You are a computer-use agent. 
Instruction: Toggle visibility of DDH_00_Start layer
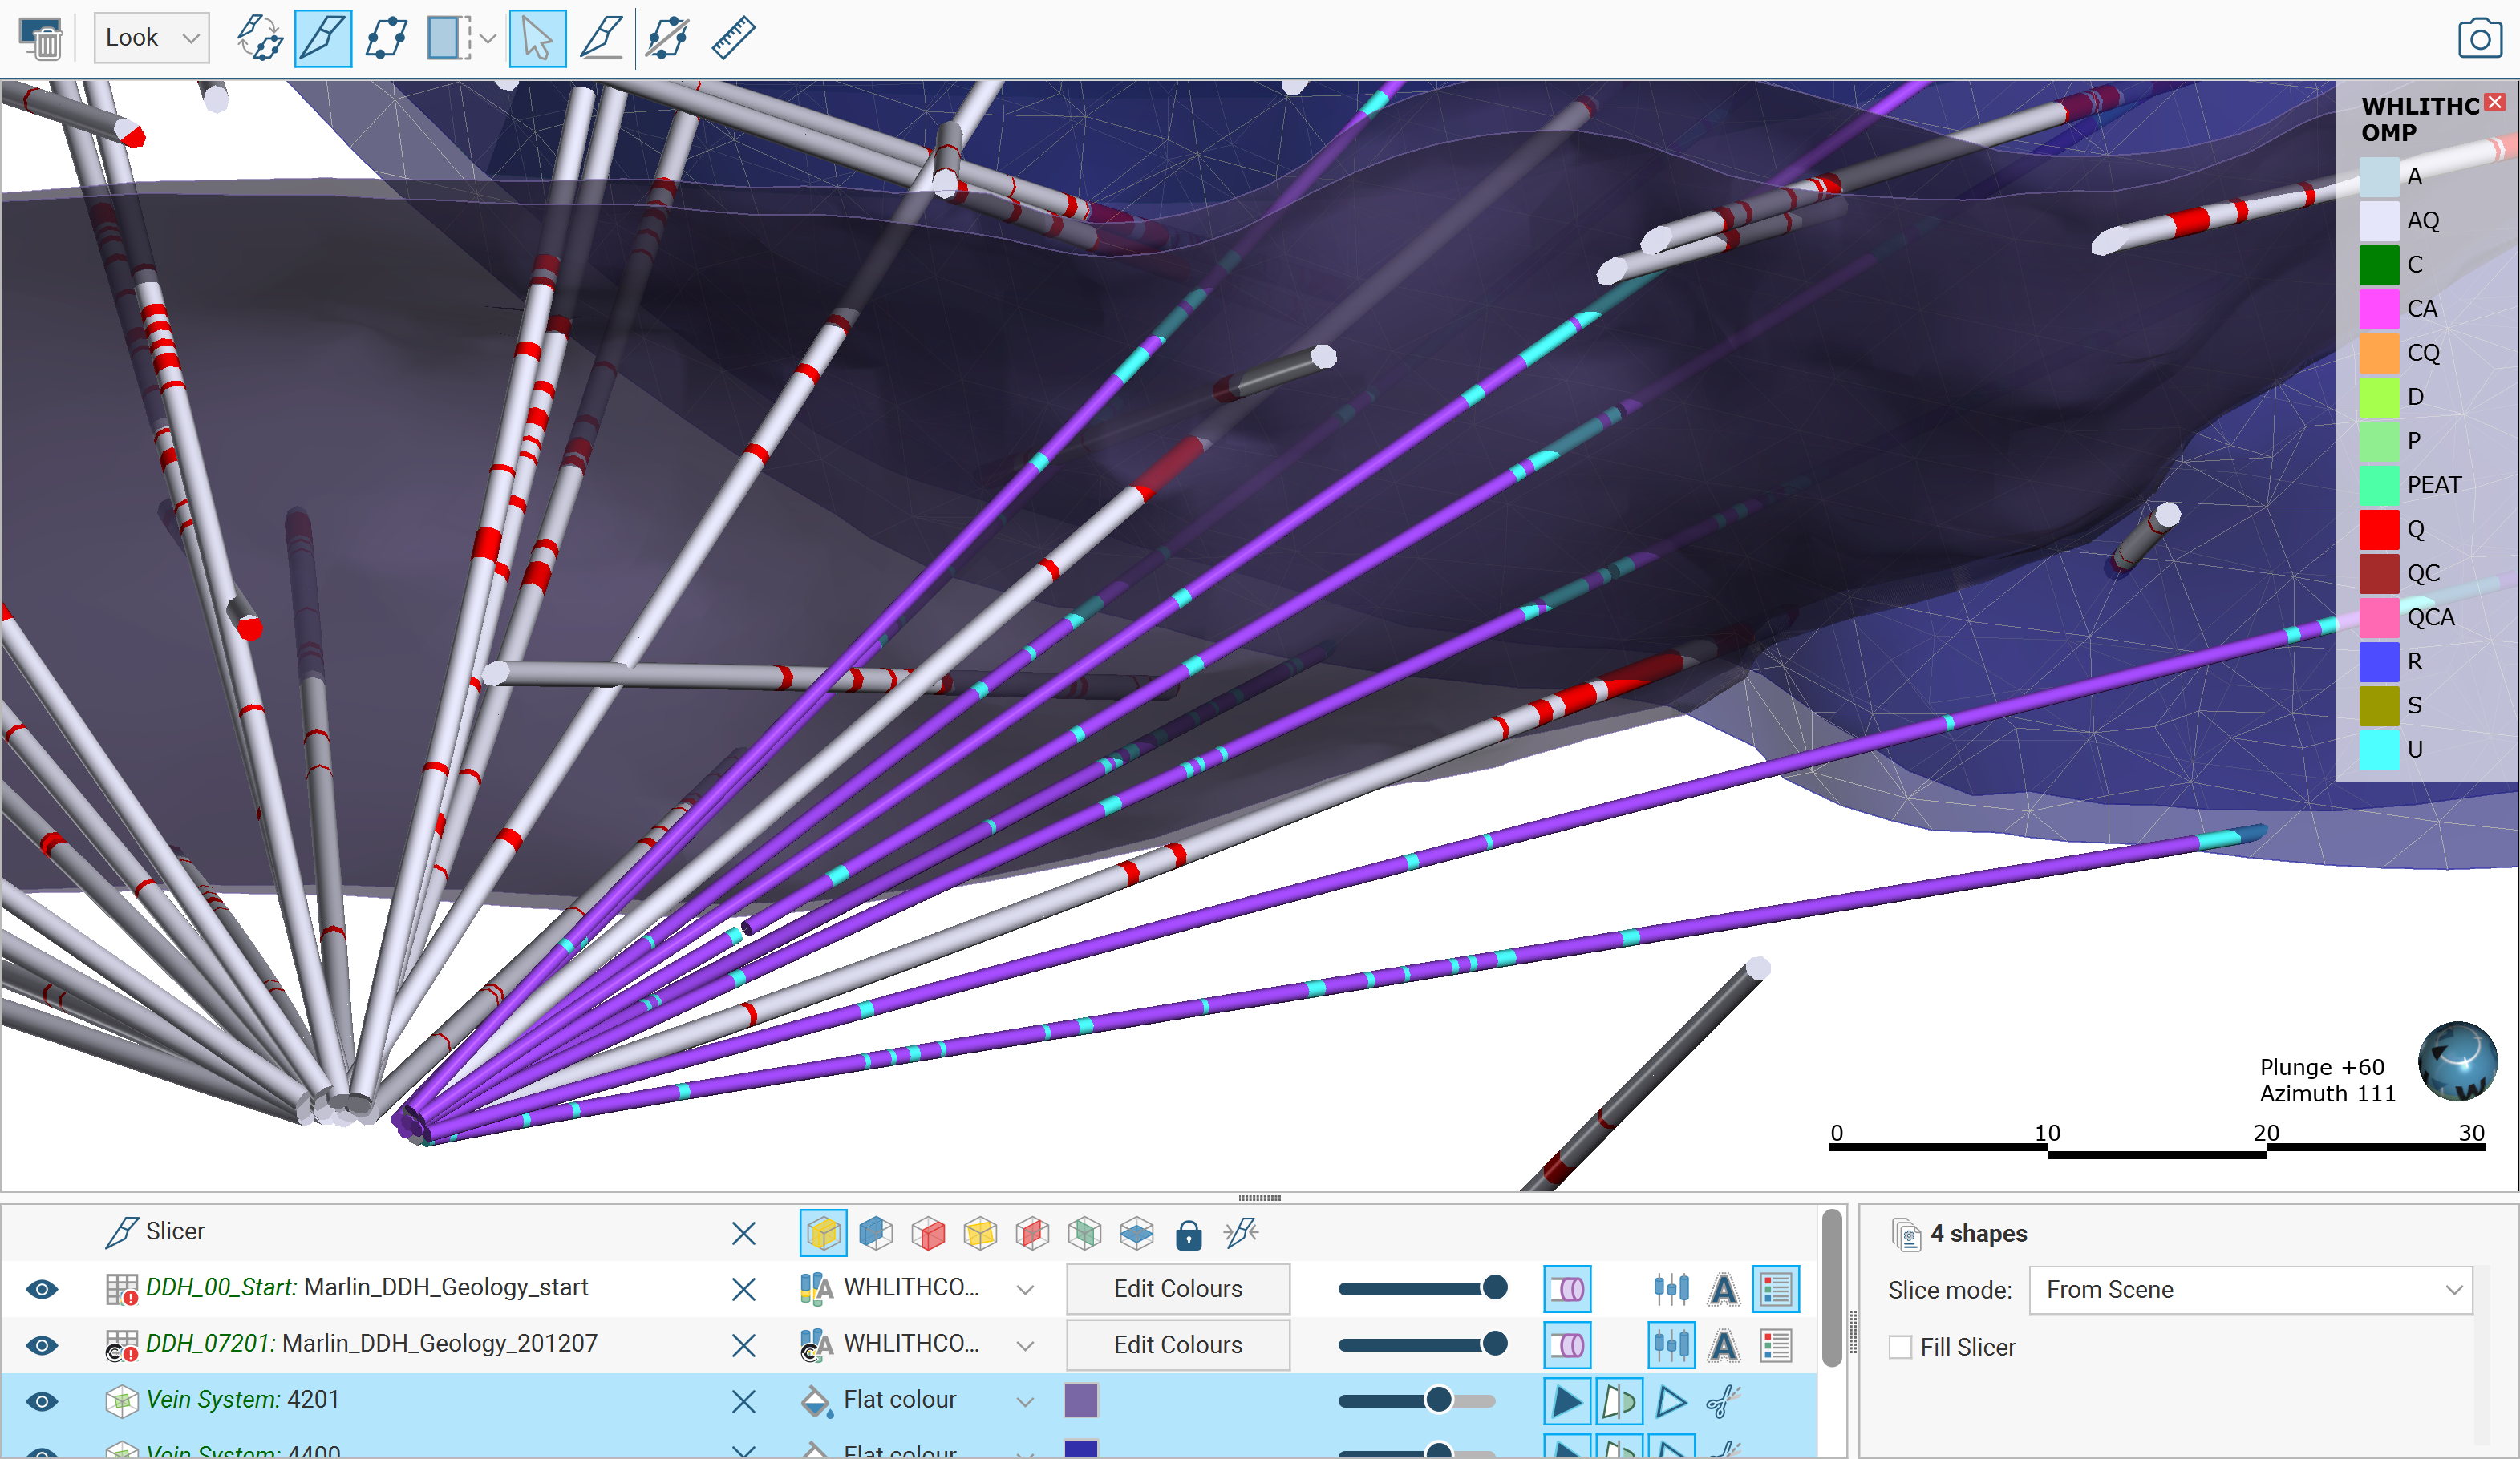tap(42, 1289)
